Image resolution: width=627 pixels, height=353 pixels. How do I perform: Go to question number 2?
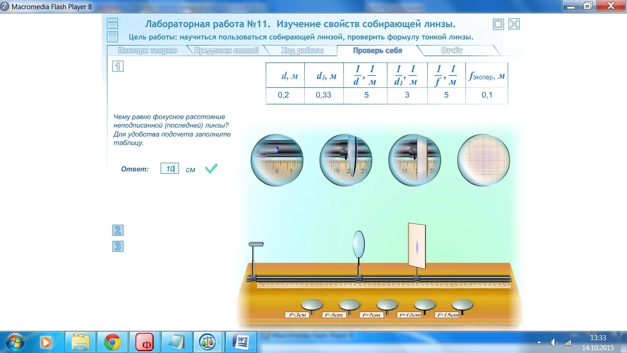[118, 231]
